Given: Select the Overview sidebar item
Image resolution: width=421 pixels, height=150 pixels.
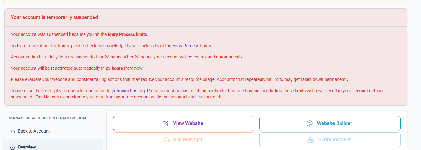Looking at the screenshot, I should 53,146.
